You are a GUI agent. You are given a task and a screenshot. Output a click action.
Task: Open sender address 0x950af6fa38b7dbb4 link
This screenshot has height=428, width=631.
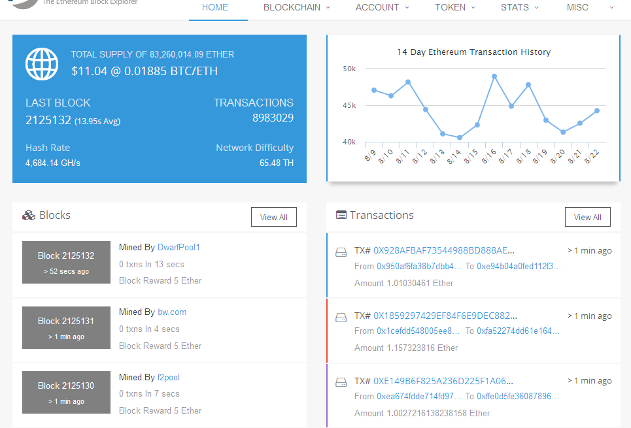[419, 267]
